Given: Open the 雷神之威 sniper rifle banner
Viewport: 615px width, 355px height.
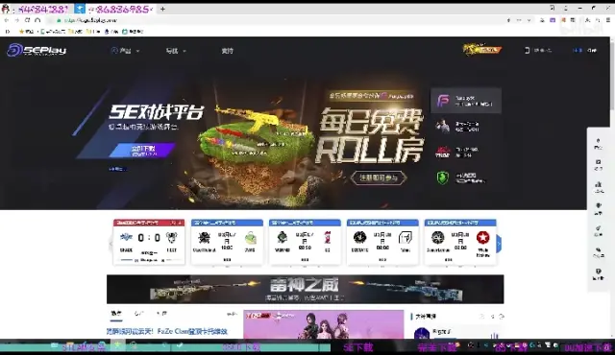Looking at the screenshot, I should point(306,289).
